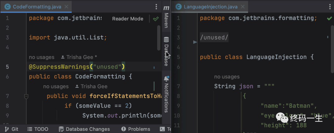Click 'no usages' hint above forceIfStatements method
This screenshot has height=133, width=334.
pos(56,86)
